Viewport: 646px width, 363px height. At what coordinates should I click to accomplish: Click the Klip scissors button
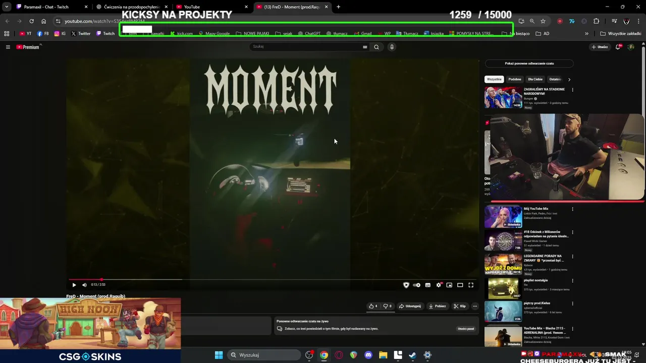coord(459,306)
